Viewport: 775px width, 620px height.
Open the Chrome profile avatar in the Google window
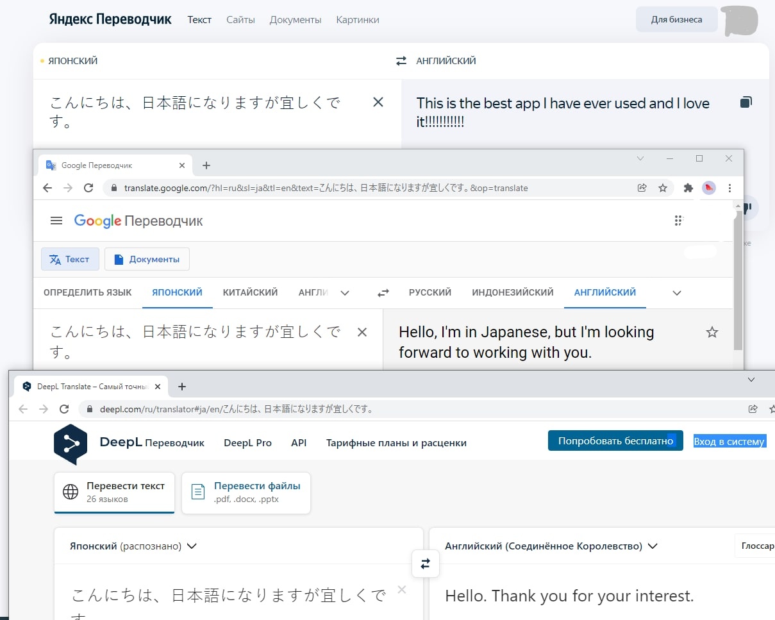coord(709,188)
